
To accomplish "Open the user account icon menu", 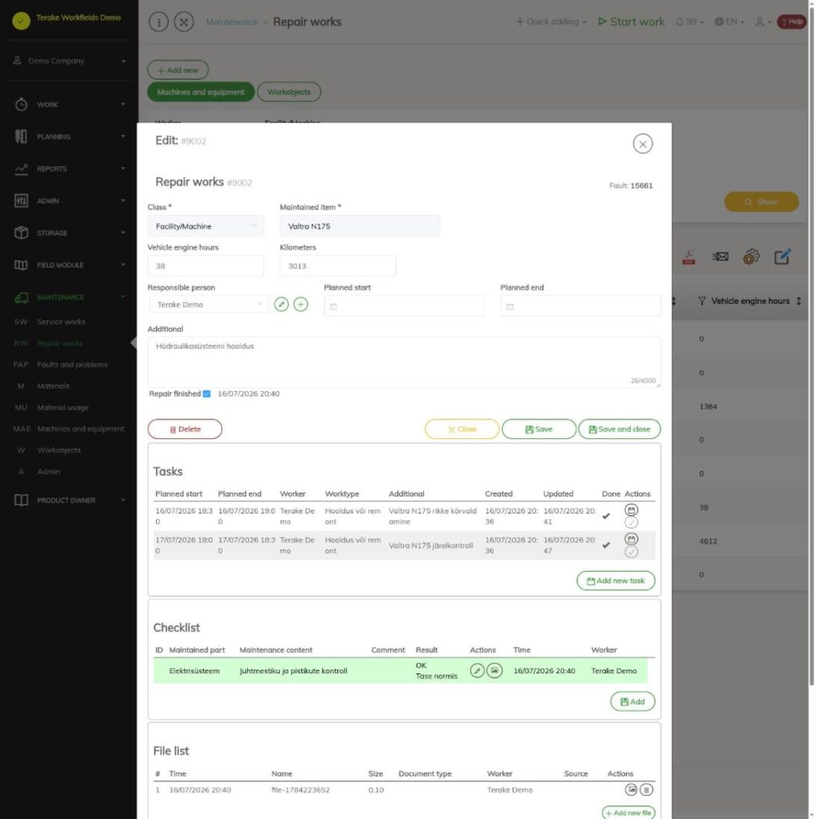I will [x=762, y=22].
